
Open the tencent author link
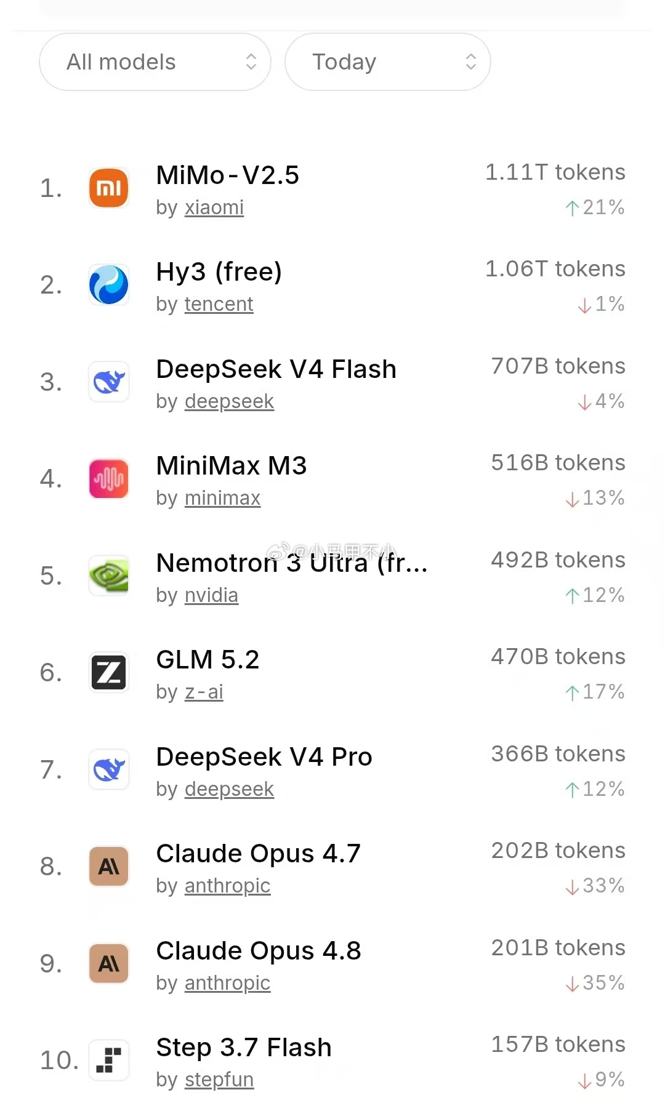(x=219, y=305)
